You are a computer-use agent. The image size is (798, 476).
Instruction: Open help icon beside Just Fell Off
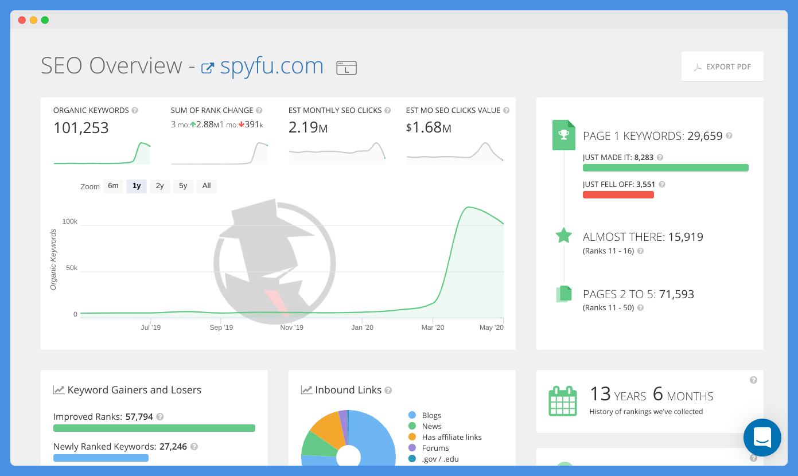tap(662, 185)
